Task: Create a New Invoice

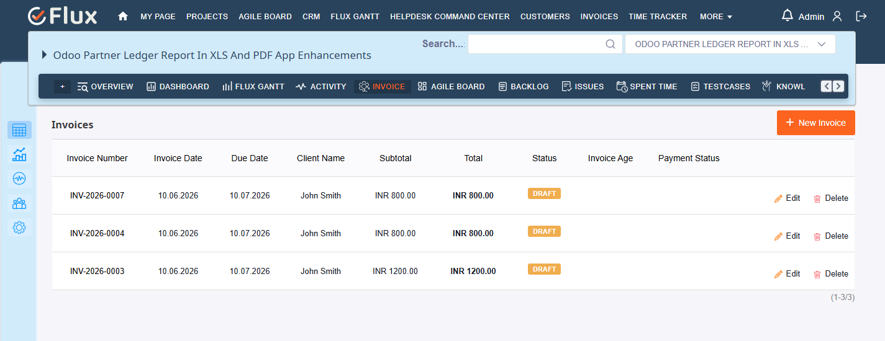Action: 815,123
